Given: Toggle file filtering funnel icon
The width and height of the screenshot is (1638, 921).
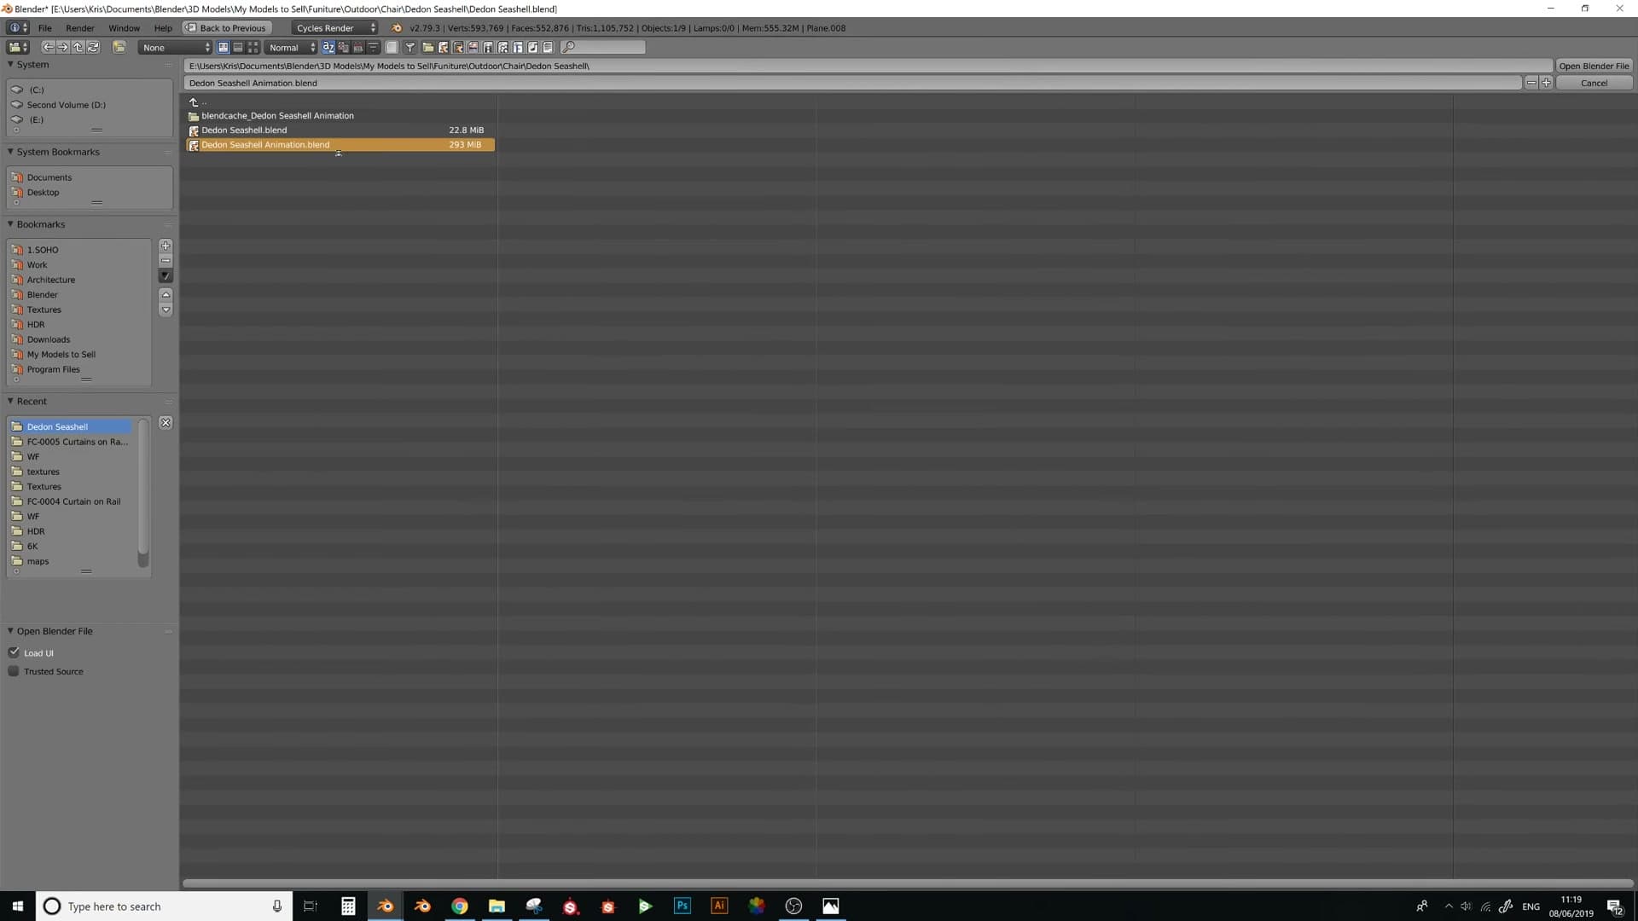Looking at the screenshot, I should (410, 48).
